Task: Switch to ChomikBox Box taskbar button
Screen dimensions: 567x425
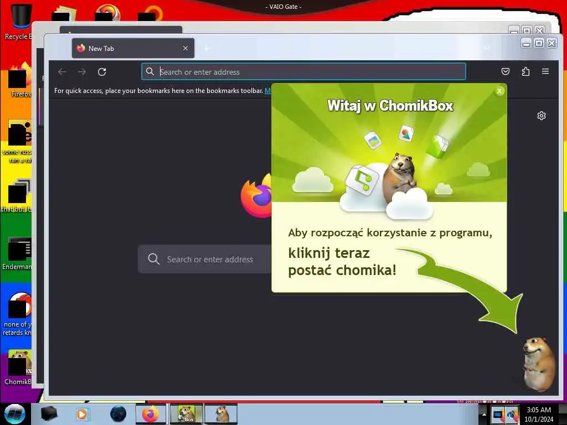Action: coord(186,414)
